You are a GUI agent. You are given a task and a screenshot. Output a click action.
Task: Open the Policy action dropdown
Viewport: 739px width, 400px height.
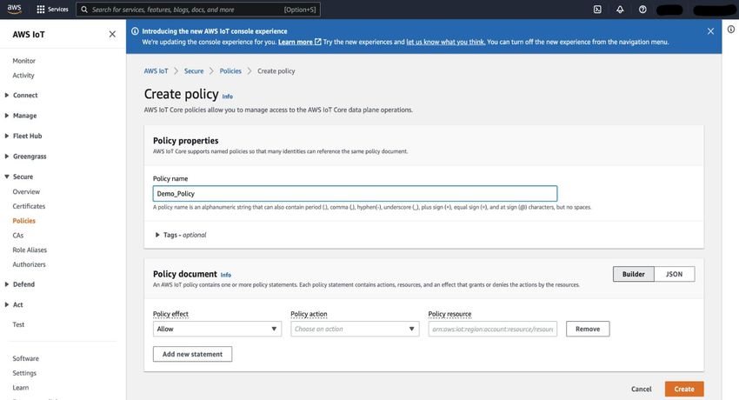click(355, 329)
